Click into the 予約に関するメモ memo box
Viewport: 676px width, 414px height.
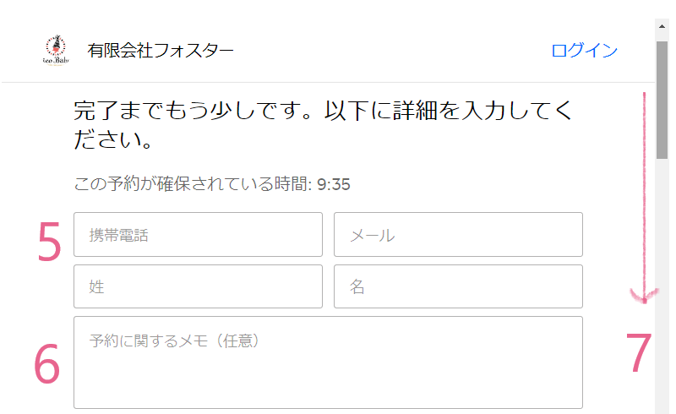pos(328,362)
